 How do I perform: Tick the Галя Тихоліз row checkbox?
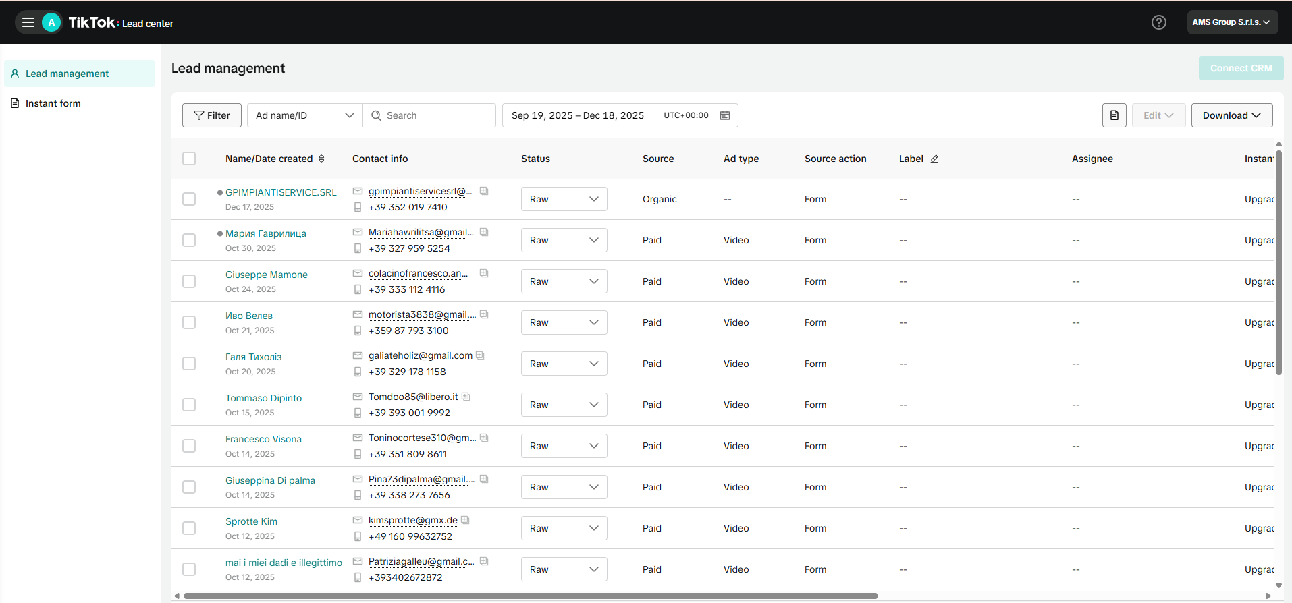click(x=189, y=364)
